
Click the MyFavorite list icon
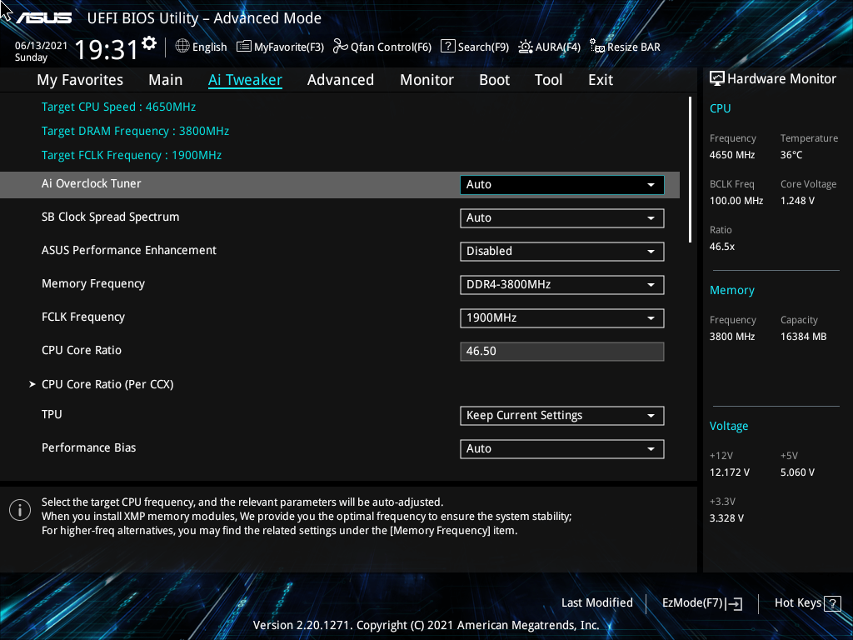tap(244, 47)
